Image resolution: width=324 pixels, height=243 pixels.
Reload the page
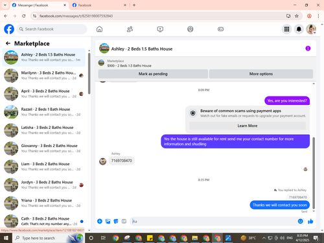click(x=24, y=16)
